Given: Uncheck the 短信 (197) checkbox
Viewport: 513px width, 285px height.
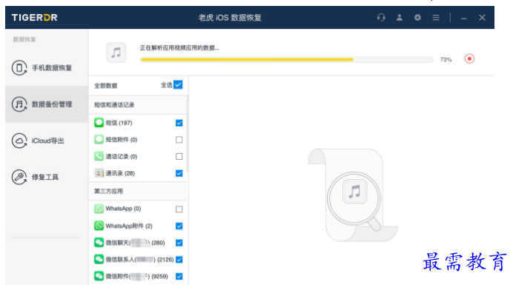Looking at the screenshot, I should click(x=179, y=123).
